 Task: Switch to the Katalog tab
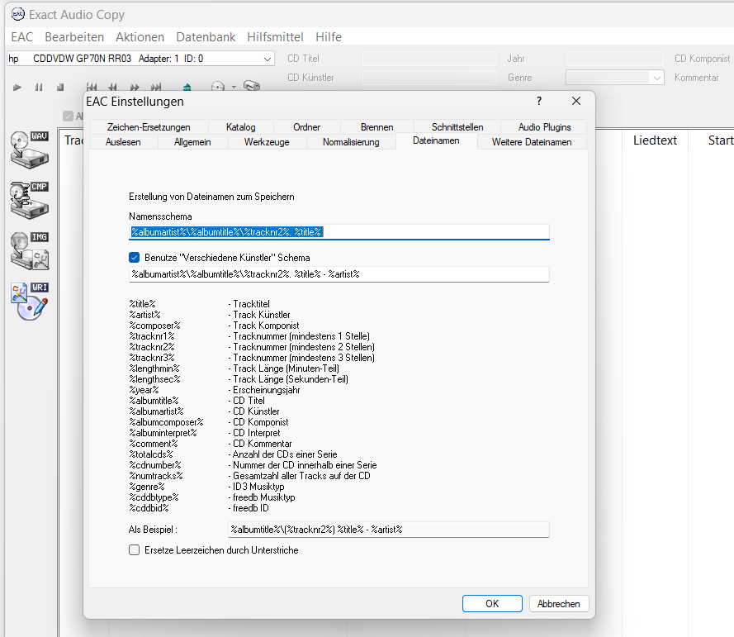[240, 127]
